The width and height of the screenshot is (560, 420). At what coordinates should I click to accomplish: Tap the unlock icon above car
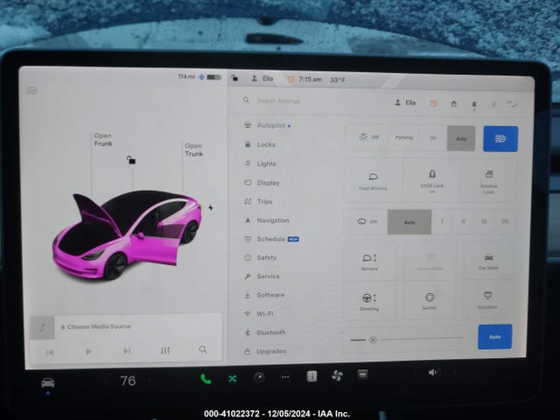131,160
